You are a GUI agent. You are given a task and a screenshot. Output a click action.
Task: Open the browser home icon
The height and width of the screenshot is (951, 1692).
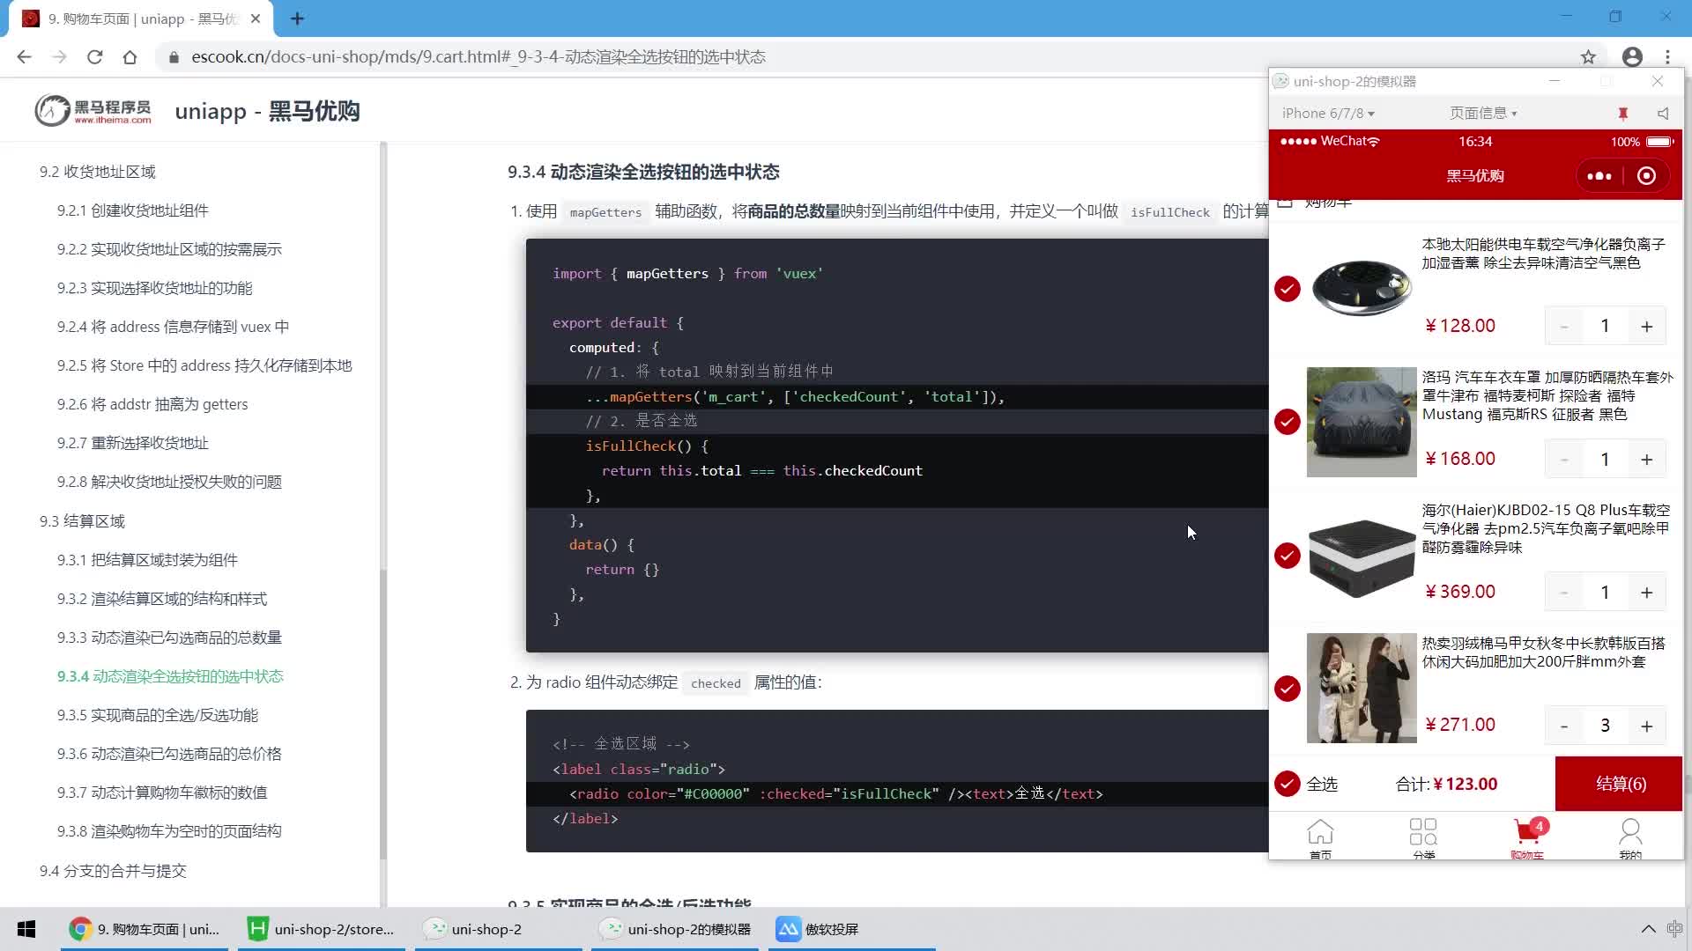[130, 57]
